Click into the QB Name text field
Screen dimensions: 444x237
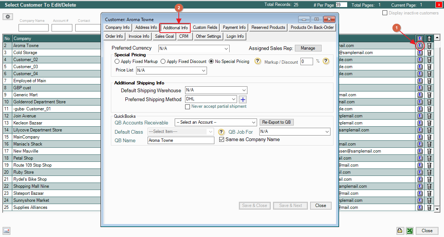pyautogui.click(x=181, y=140)
